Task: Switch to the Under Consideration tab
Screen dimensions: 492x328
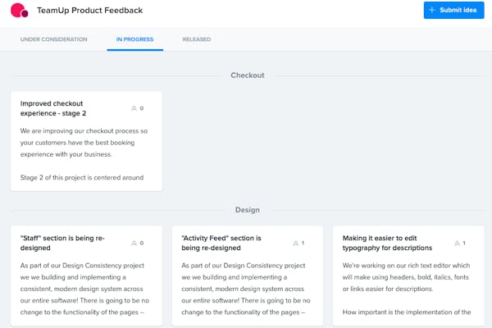Action: pos(53,39)
